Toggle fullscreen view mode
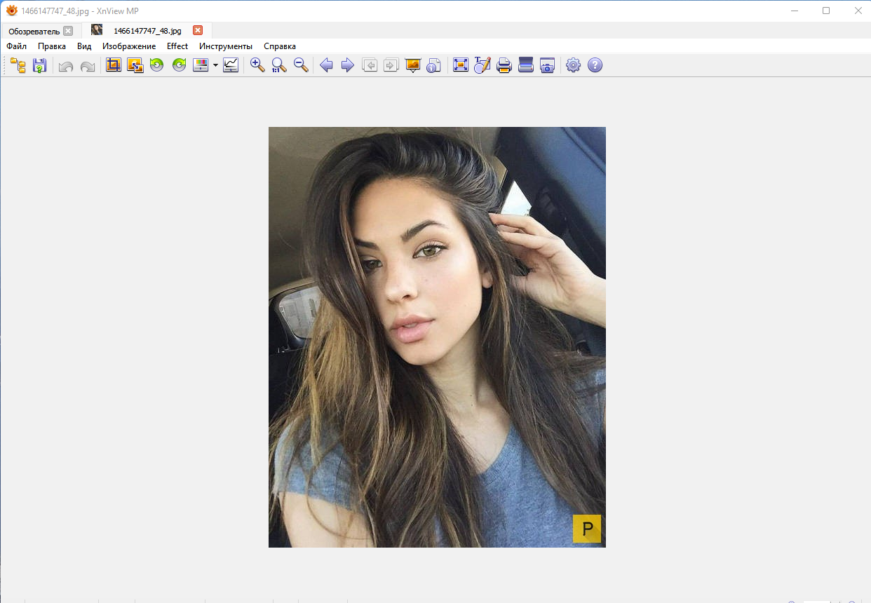This screenshot has height=603, width=871. [x=461, y=65]
